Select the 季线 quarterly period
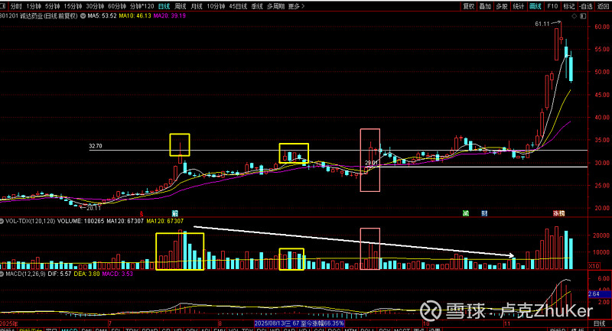The width and height of the screenshot is (612, 331). point(257,6)
